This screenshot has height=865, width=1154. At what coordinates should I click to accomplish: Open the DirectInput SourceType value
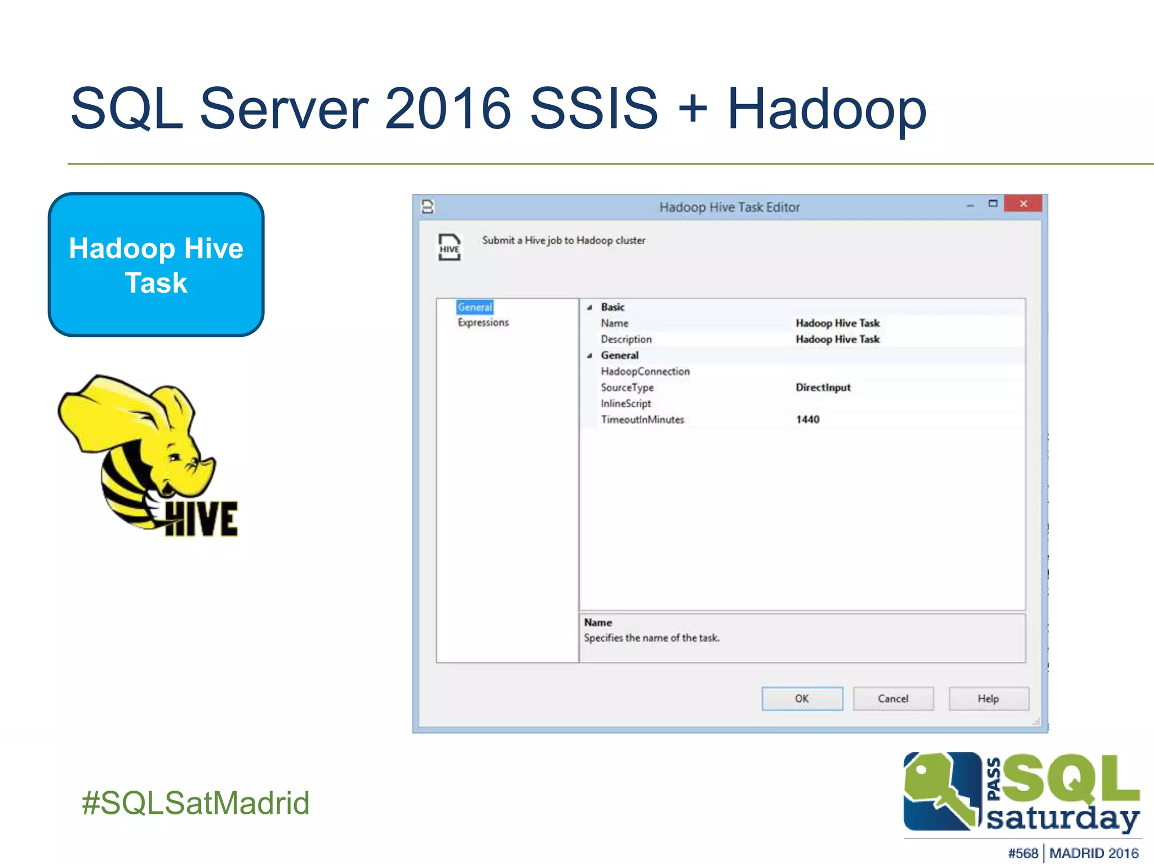coord(823,387)
